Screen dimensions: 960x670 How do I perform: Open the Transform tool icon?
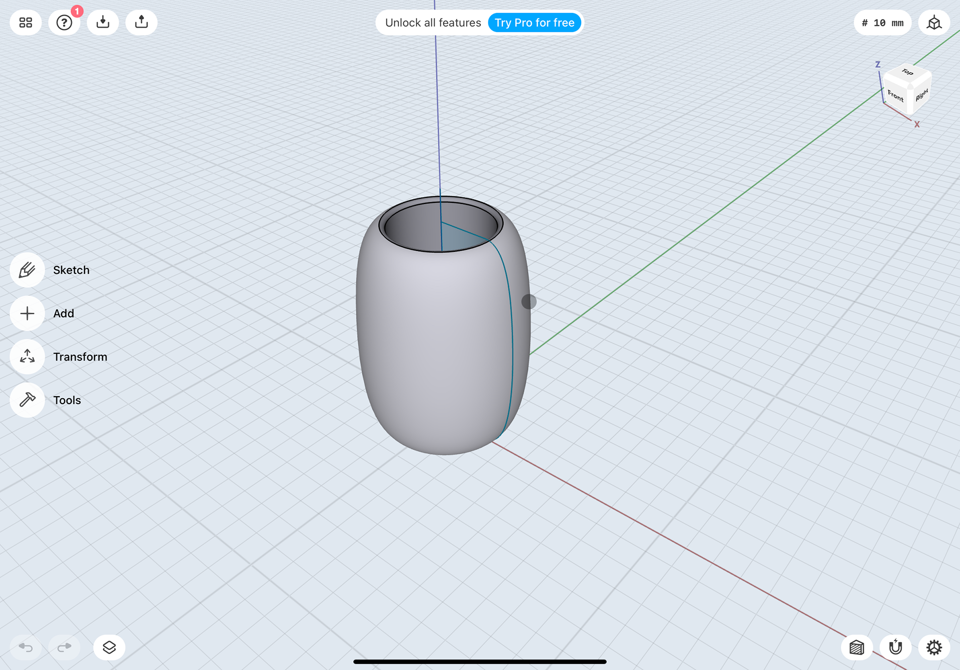[x=27, y=357]
